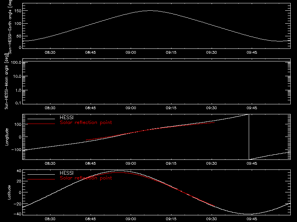This screenshot has height=222, width=297.
Task: Choose 09:45 label under Longitude plot
Action: (x=252, y=164)
